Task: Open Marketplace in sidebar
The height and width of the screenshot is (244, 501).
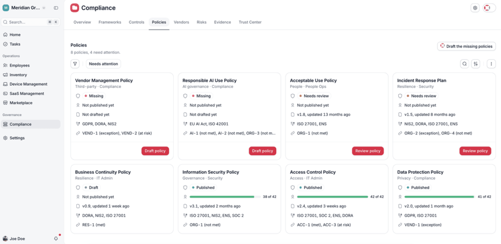Action: pyautogui.click(x=30, y=103)
